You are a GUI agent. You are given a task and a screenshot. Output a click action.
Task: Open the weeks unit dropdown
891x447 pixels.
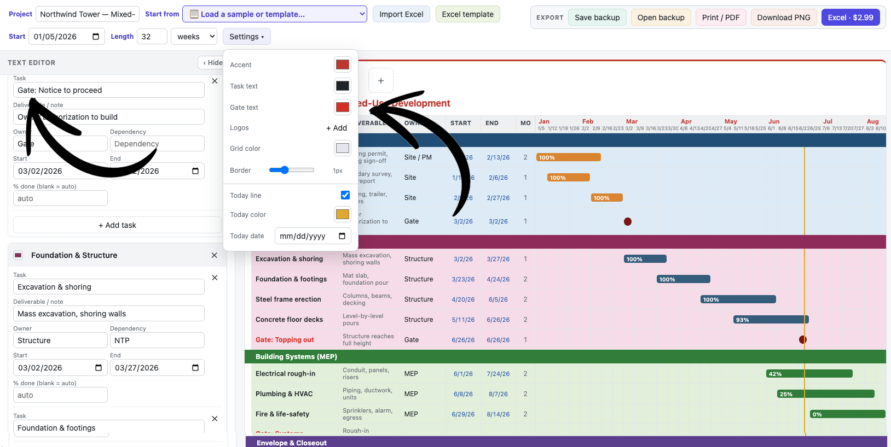[194, 37]
